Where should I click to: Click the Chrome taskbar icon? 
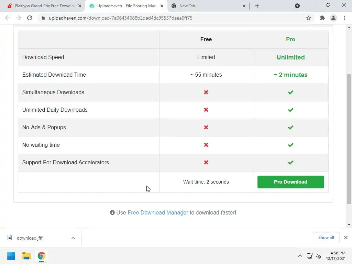pyautogui.click(x=41, y=256)
